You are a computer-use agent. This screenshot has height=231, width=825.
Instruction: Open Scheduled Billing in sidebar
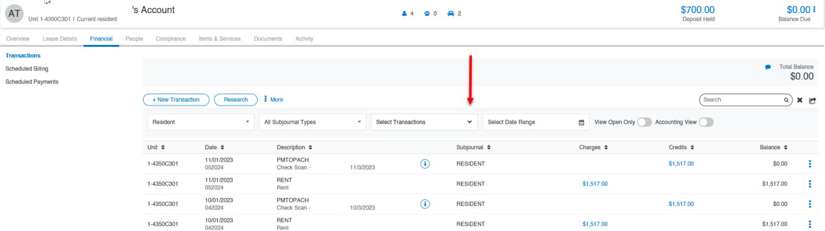27,69
